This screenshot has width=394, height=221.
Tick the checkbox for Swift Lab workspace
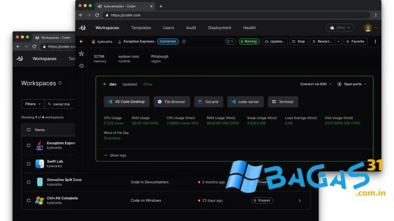(x=28, y=164)
